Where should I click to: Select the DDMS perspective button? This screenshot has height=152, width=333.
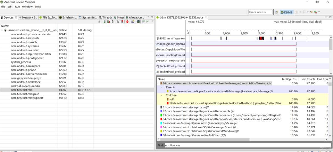[286, 12]
